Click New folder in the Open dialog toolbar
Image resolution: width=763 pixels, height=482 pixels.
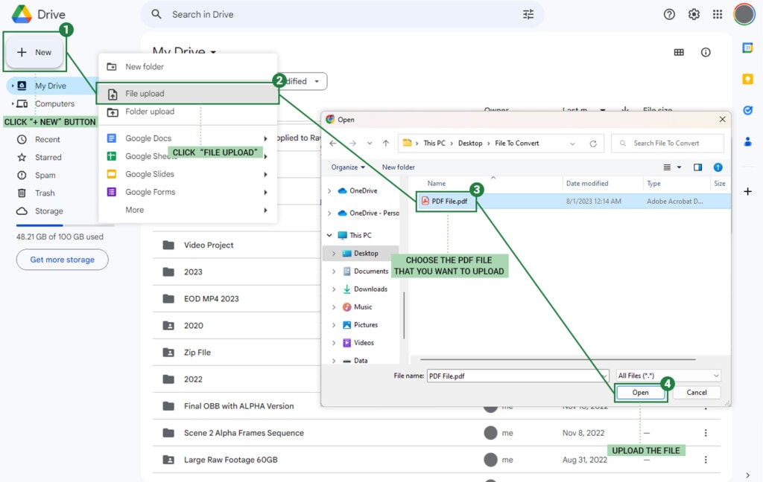[399, 167]
